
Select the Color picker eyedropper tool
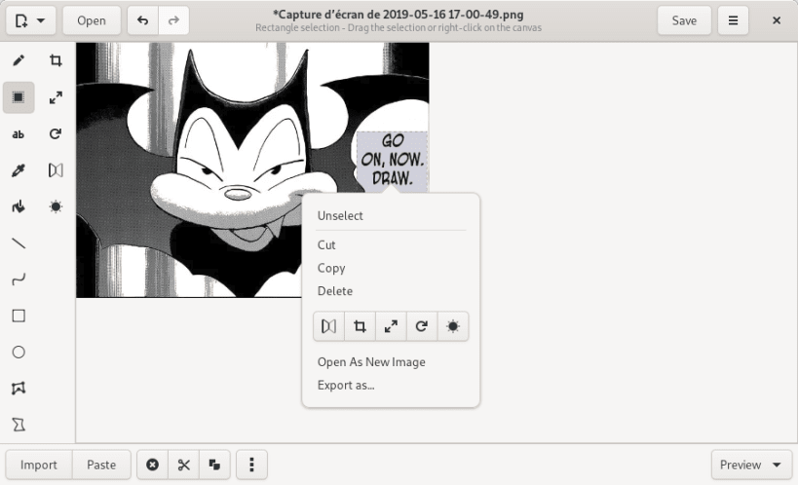click(x=19, y=170)
